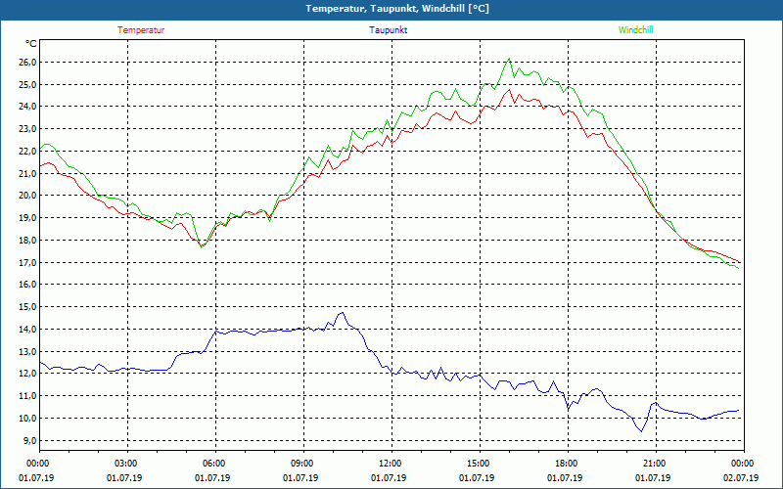Click the 23,0 y-axis value
Screen dimensions: 783x489
[27, 129]
